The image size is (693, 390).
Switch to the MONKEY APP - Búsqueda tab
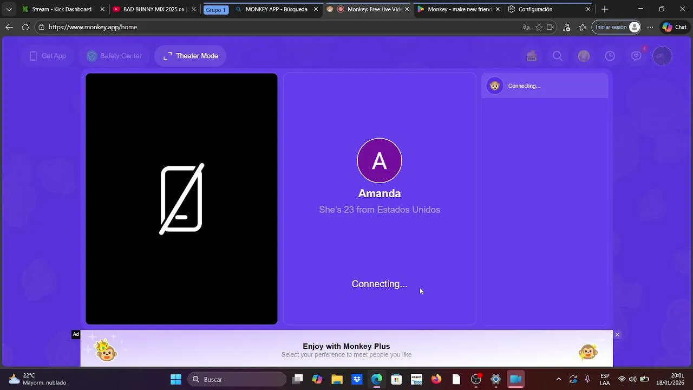pos(277,9)
